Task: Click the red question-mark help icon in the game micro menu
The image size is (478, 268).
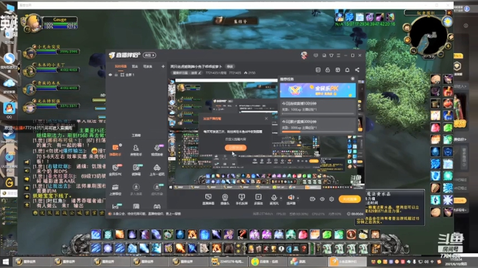Action: pos(303,249)
